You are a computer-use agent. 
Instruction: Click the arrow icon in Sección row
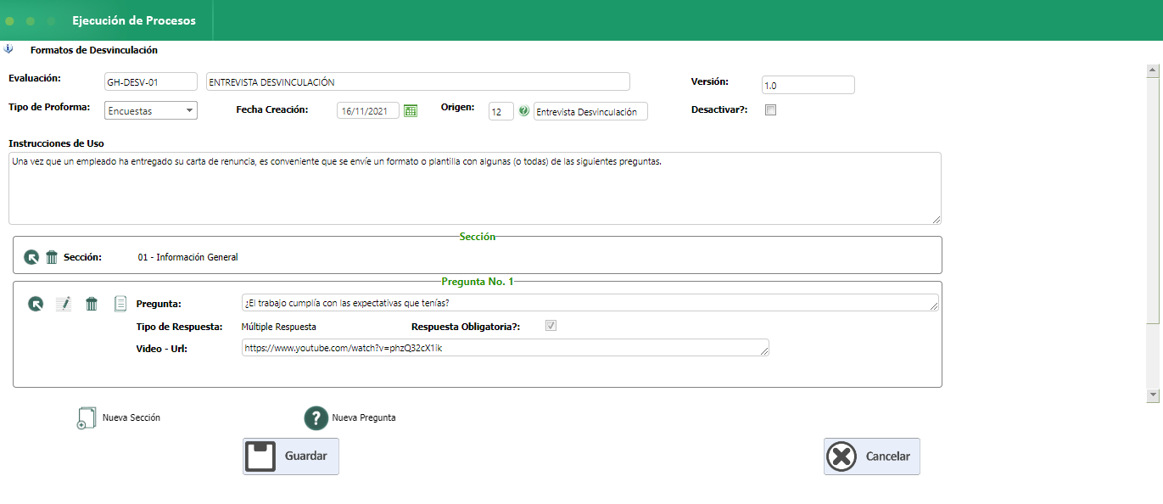point(31,257)
